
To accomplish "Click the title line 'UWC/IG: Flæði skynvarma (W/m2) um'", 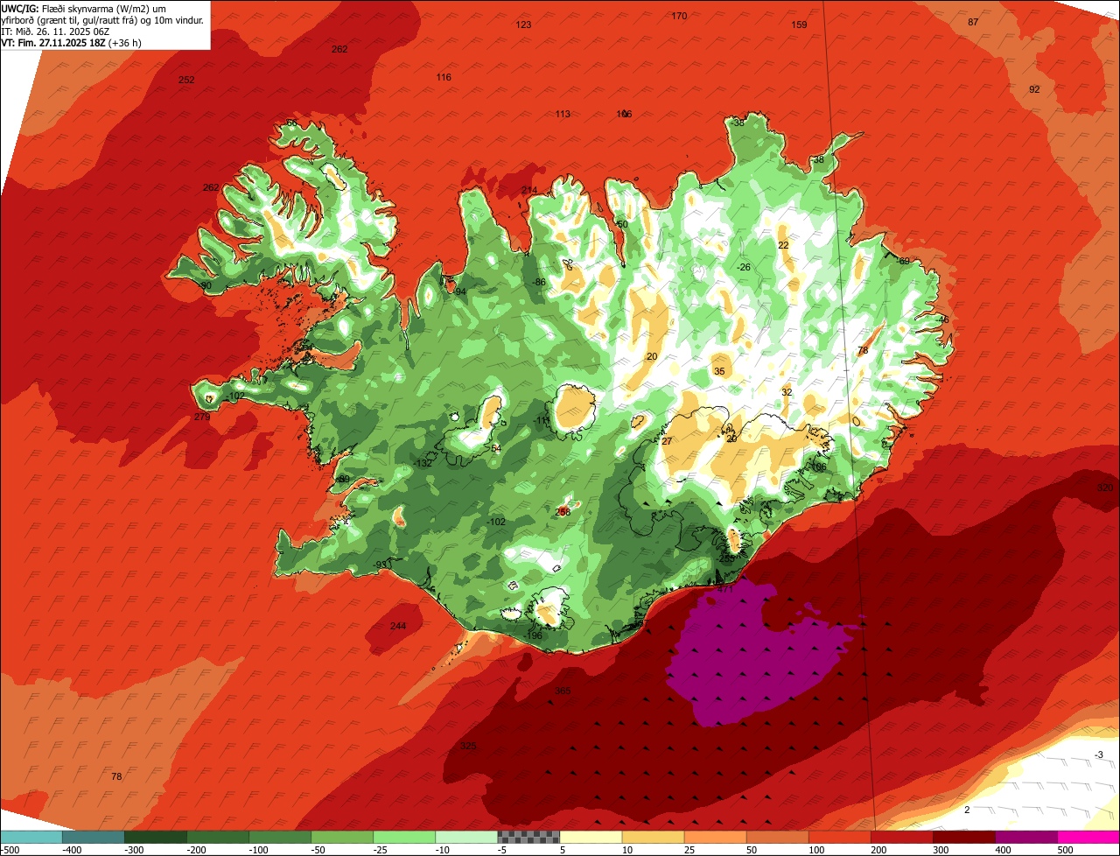I will (x=84, y=8).
